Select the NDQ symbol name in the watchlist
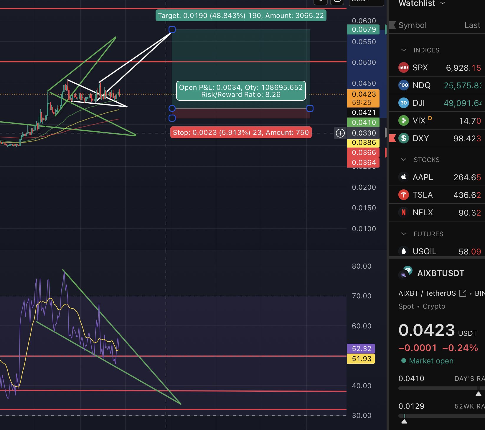The height and width of the screenshot is (430, 485). pos(422,85)
